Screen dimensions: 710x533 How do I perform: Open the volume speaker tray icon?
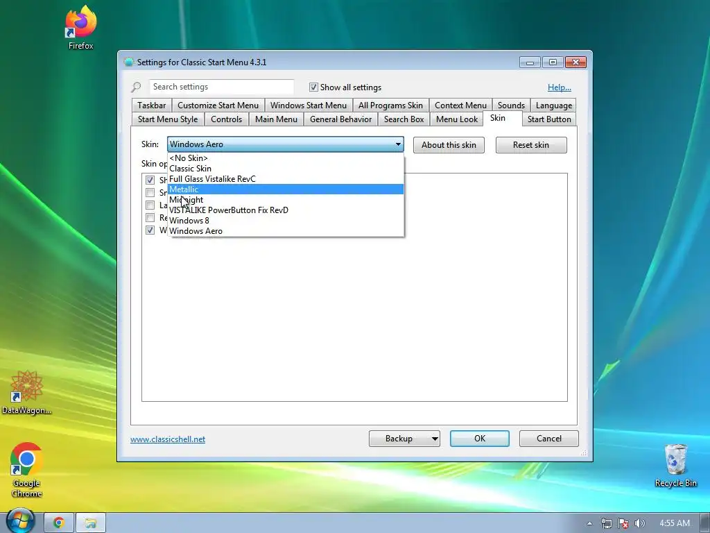[639, 523]
